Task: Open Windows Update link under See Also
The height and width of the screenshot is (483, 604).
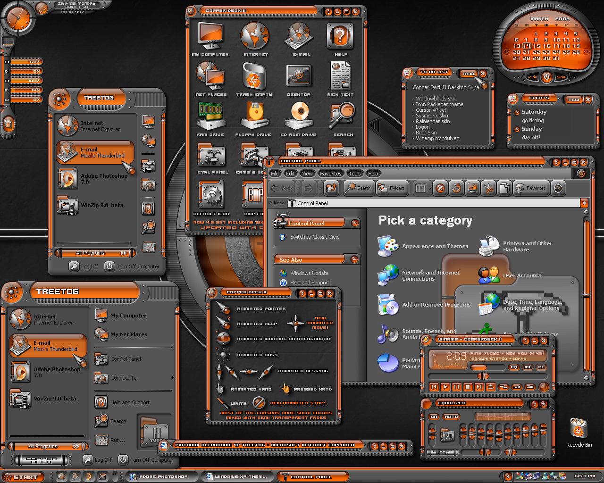Action: coord(310,273)
